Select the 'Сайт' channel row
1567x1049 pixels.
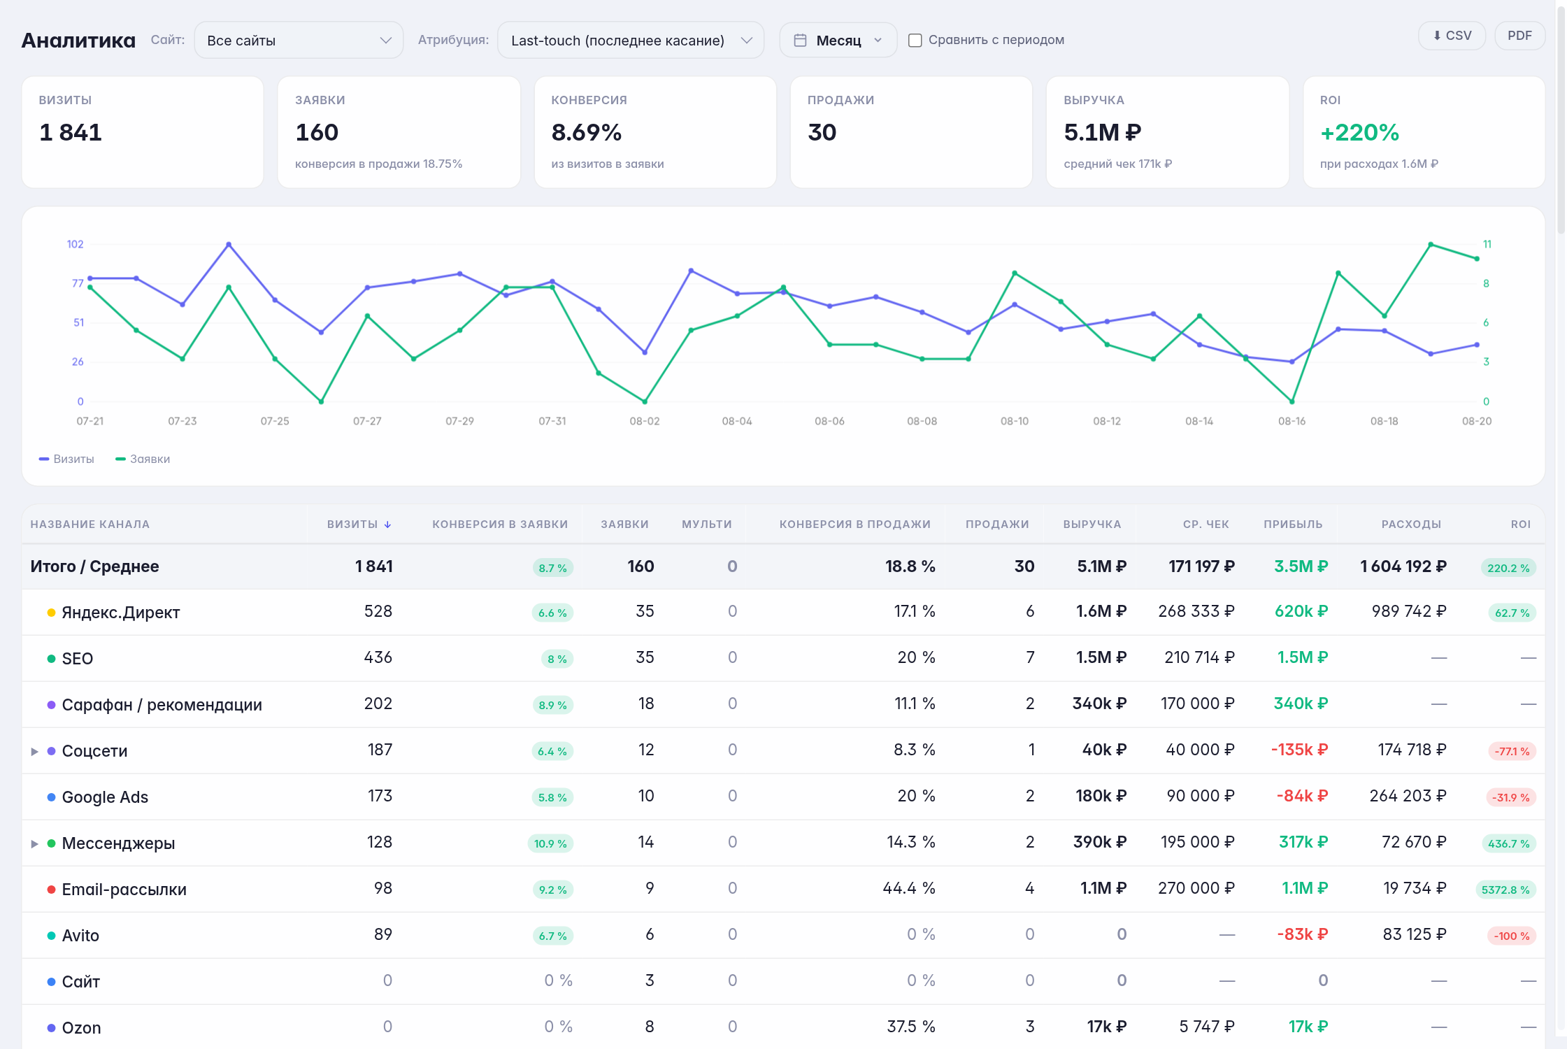[783, 981]
